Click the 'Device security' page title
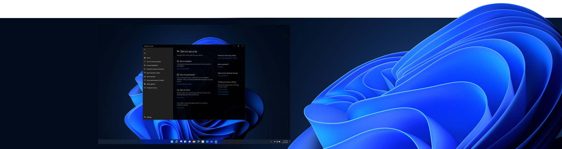The height and width of the screenshot is (149, 562). pyautogui.click(x=189, y=52)
